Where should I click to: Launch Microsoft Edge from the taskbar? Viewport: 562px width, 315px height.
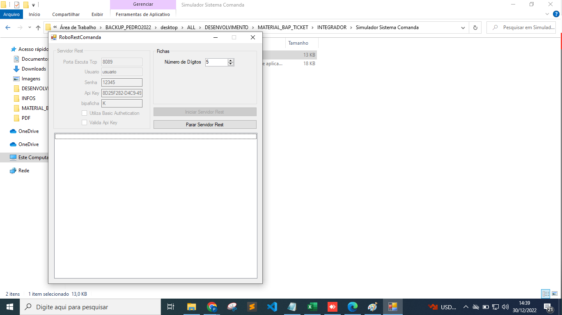353,307
